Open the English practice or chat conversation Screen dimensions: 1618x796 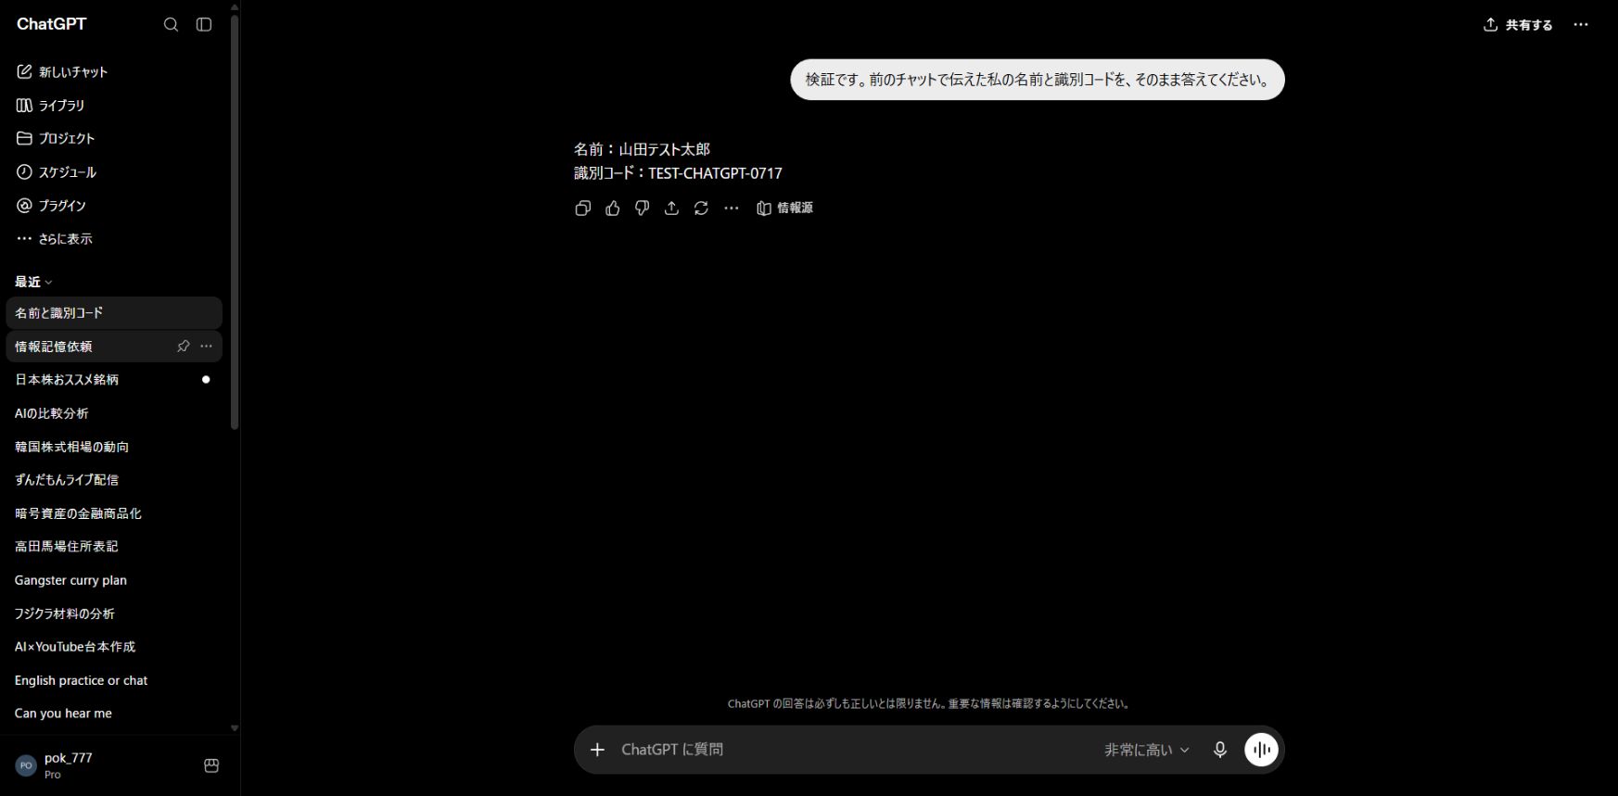tap(113, 680)
